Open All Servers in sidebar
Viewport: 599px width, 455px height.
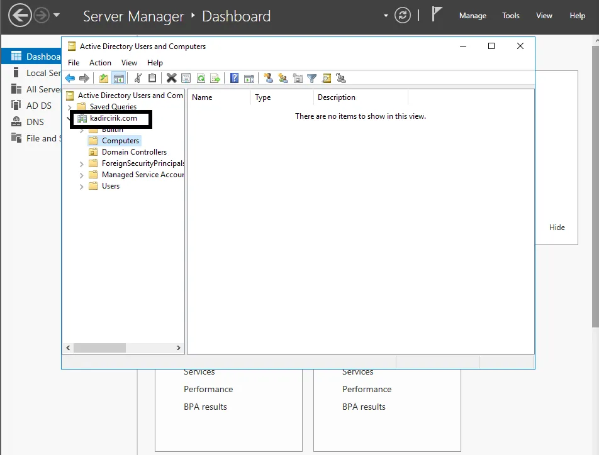35,89
